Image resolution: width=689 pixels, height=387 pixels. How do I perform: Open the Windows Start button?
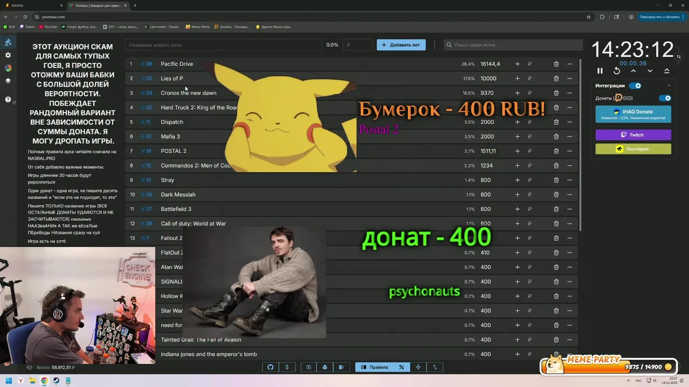click(9, 381)
